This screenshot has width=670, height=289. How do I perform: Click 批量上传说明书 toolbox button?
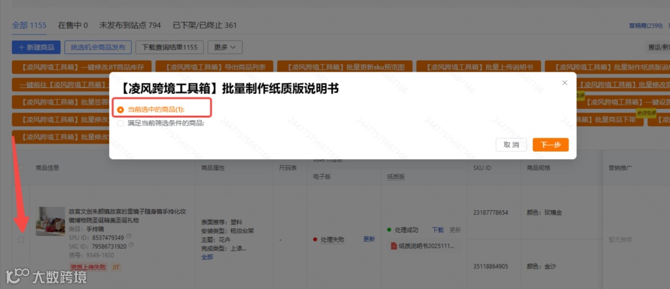tap(478, 67)
